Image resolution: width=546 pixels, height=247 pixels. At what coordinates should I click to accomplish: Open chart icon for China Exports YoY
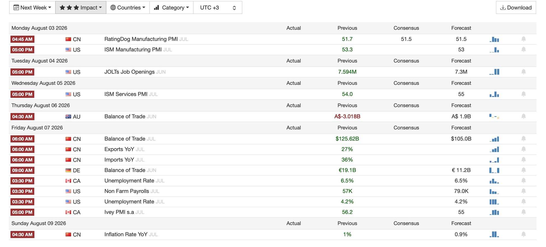494,149
